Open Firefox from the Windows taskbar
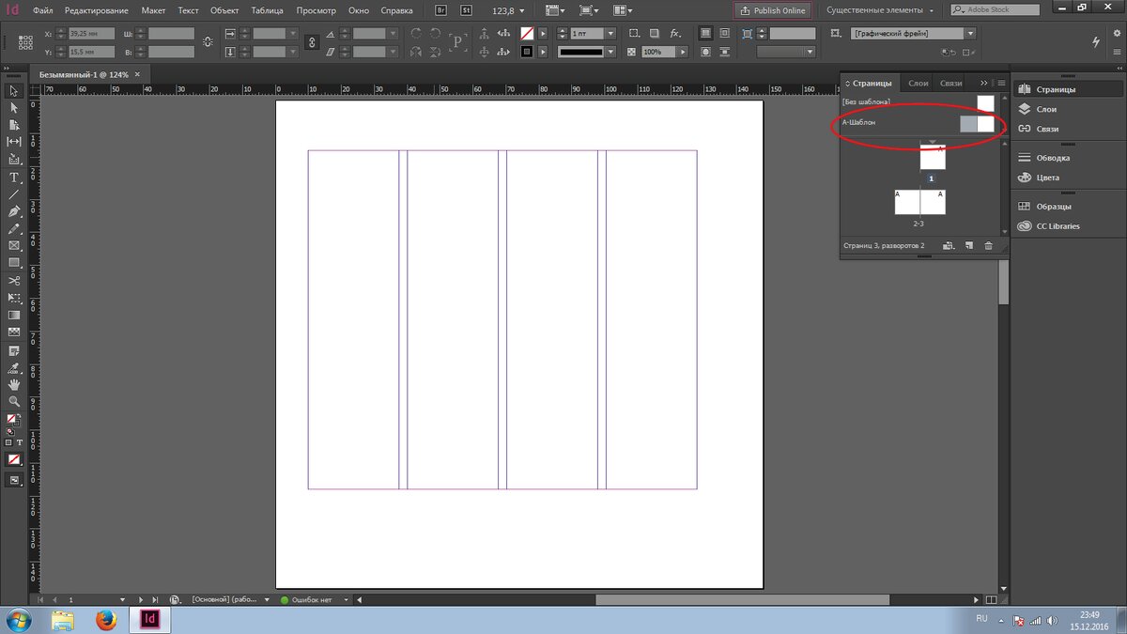The width and height of the screenshot is (1127, 634). click(x=106, y=620)
